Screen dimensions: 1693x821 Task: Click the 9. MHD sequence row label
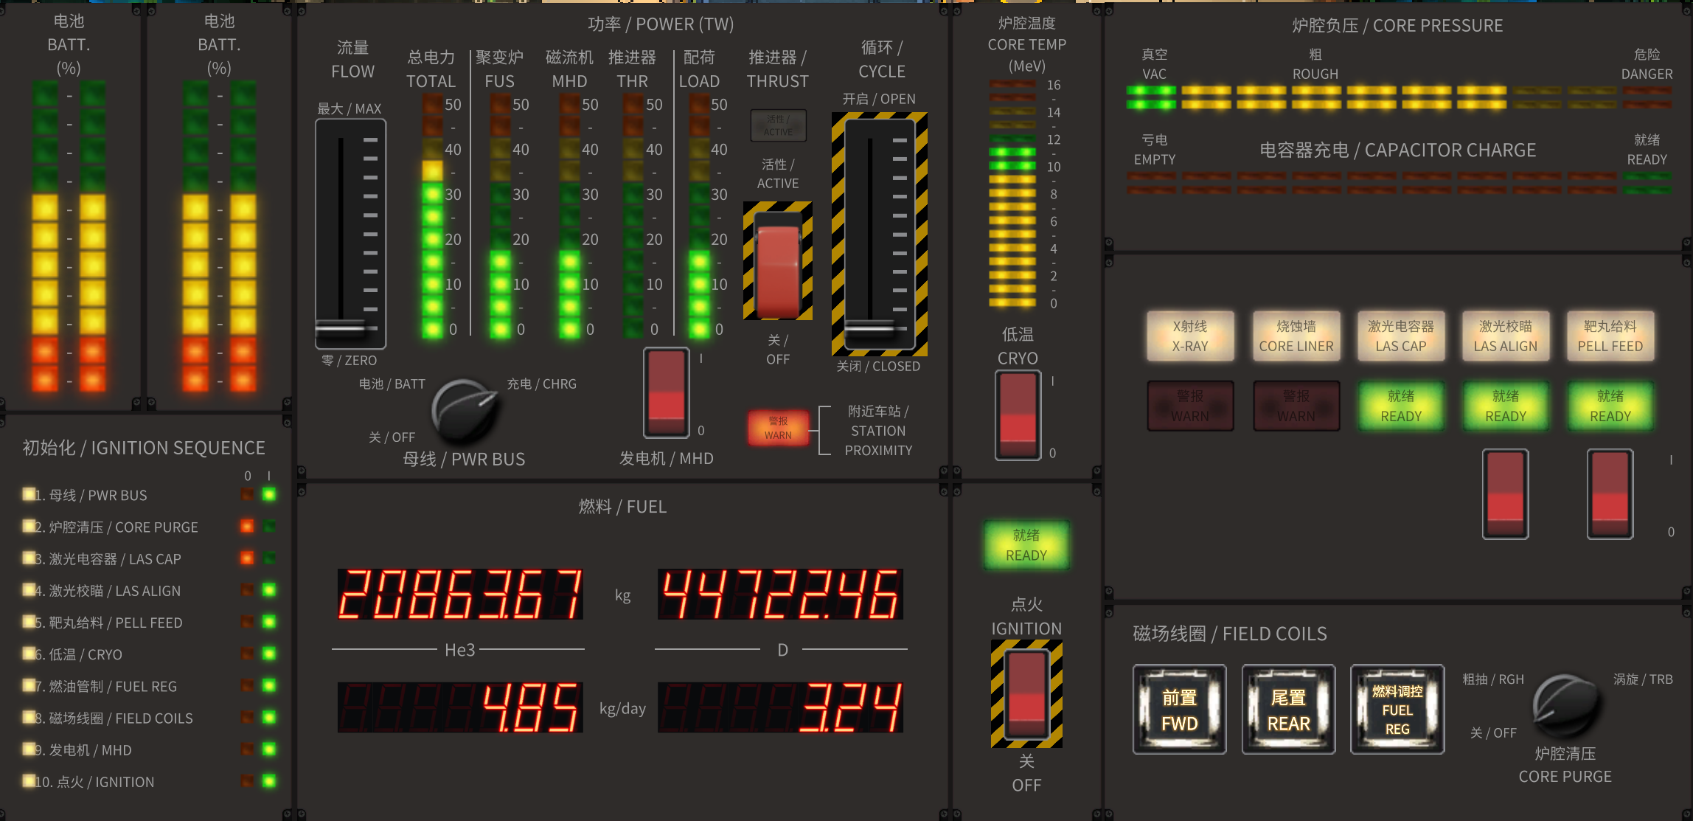[x=83, y=749]
